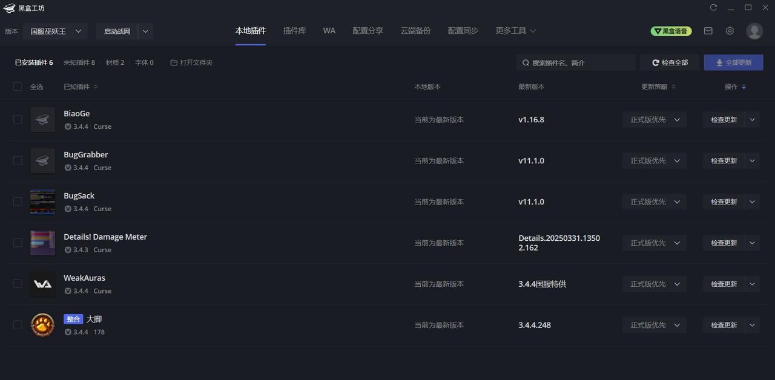Image resolution: width=775 pixels, height=380 pixels.
Task: Check the BugSack row checkbox
Action: point(18,201)
